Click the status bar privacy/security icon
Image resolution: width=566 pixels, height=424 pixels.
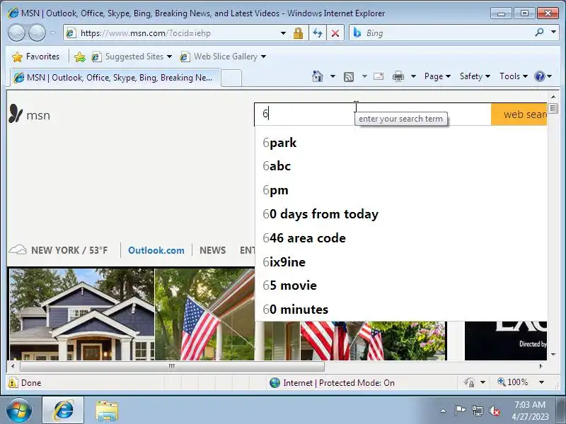click(x=469, y=382)
